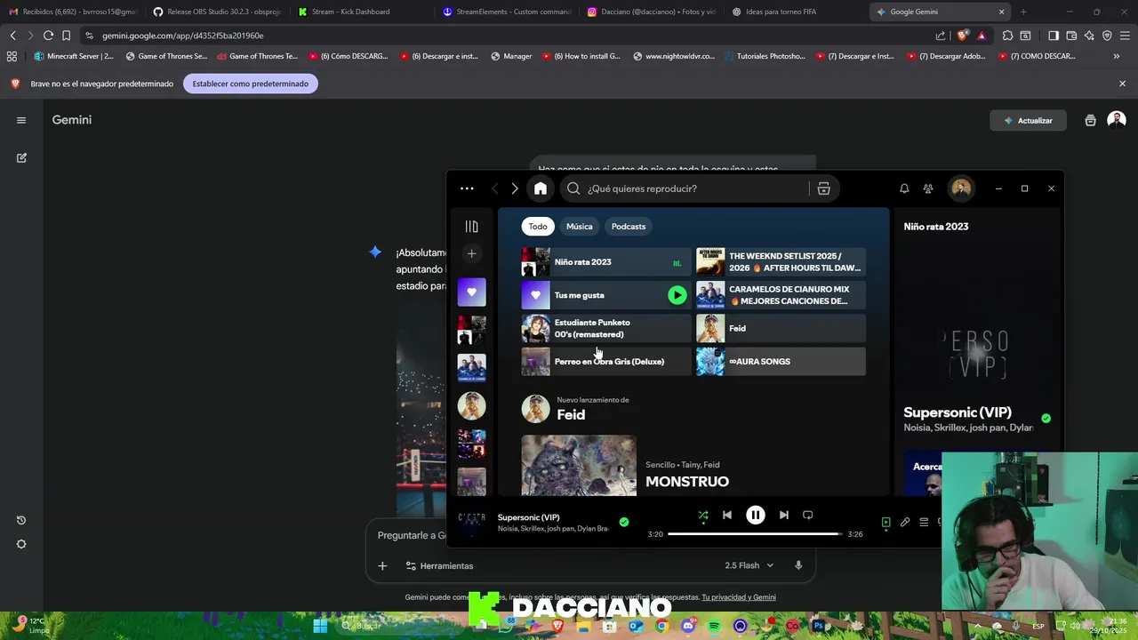Open the ∞AURA SONGS tile
This screenshot has width=1138, height=640.
click(781, 362)
